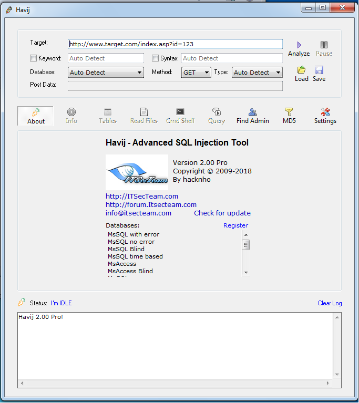Maximize the Havij window
Screen dimensions: 359x403
pyautogui.click(x=323, y=8)
